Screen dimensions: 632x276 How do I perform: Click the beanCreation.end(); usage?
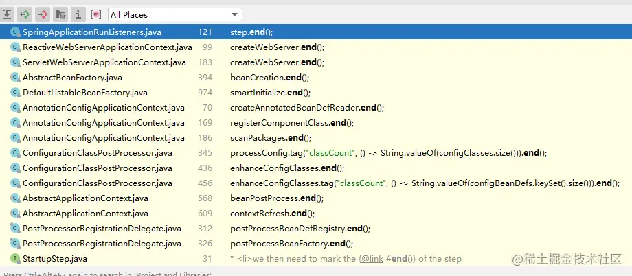[x=270, y=78]
